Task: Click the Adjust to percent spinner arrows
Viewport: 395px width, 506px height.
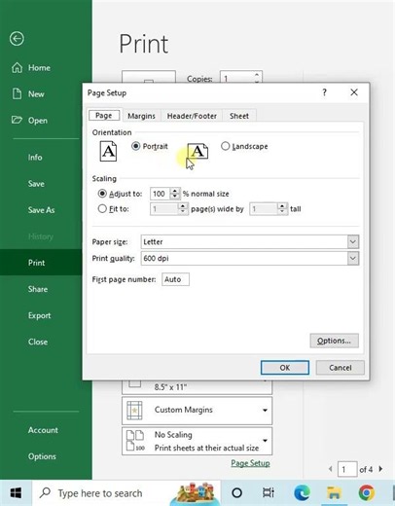Action: (175, 194)
